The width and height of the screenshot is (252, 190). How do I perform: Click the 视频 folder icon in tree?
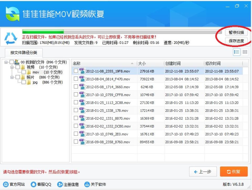(x=23, y=67)
